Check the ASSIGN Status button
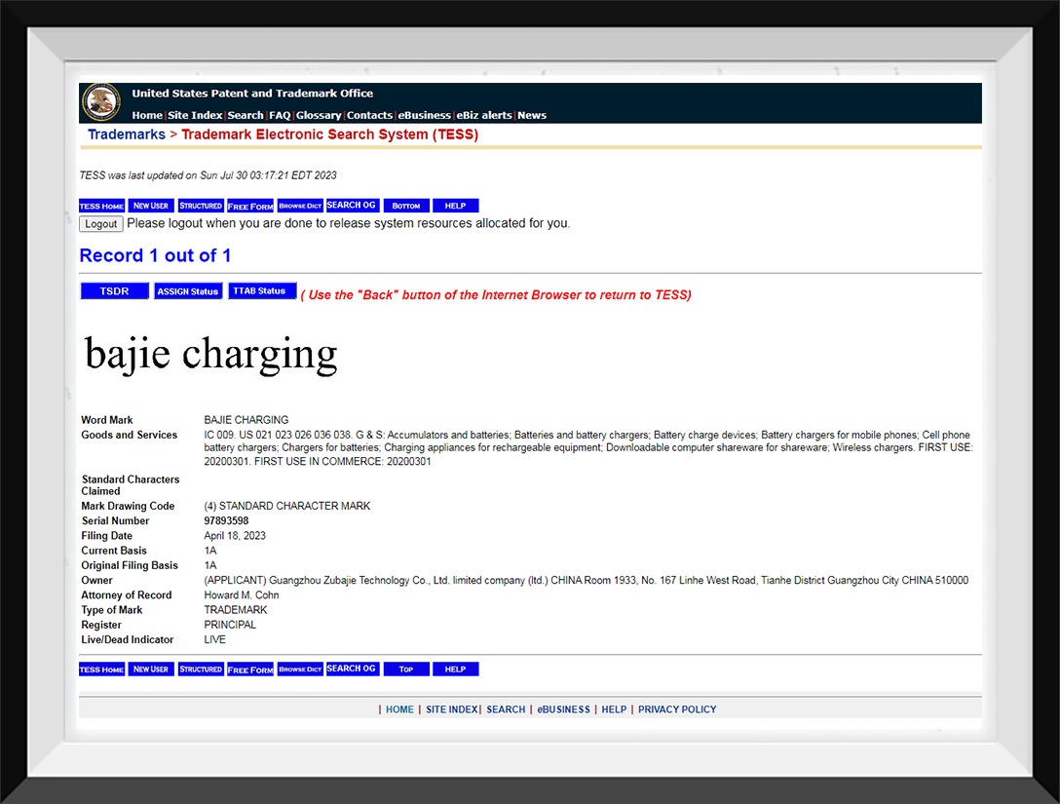The height and width of the screenshot is (804, 1060). [x=188, y=291]
